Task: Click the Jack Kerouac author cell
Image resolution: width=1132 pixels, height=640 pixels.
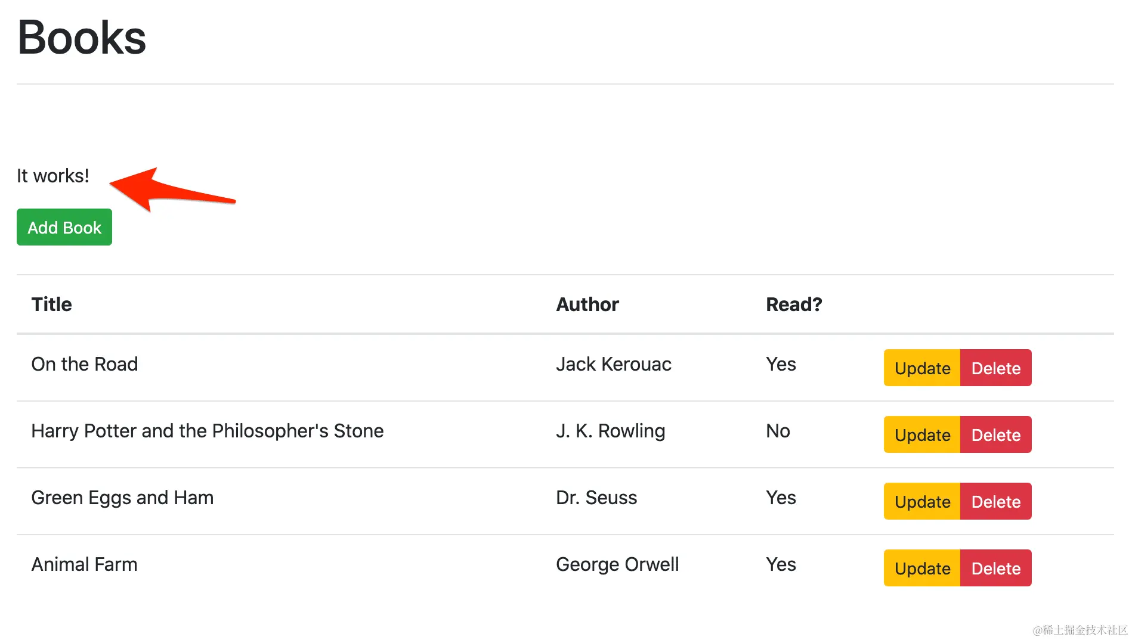Action: point(613,364)
